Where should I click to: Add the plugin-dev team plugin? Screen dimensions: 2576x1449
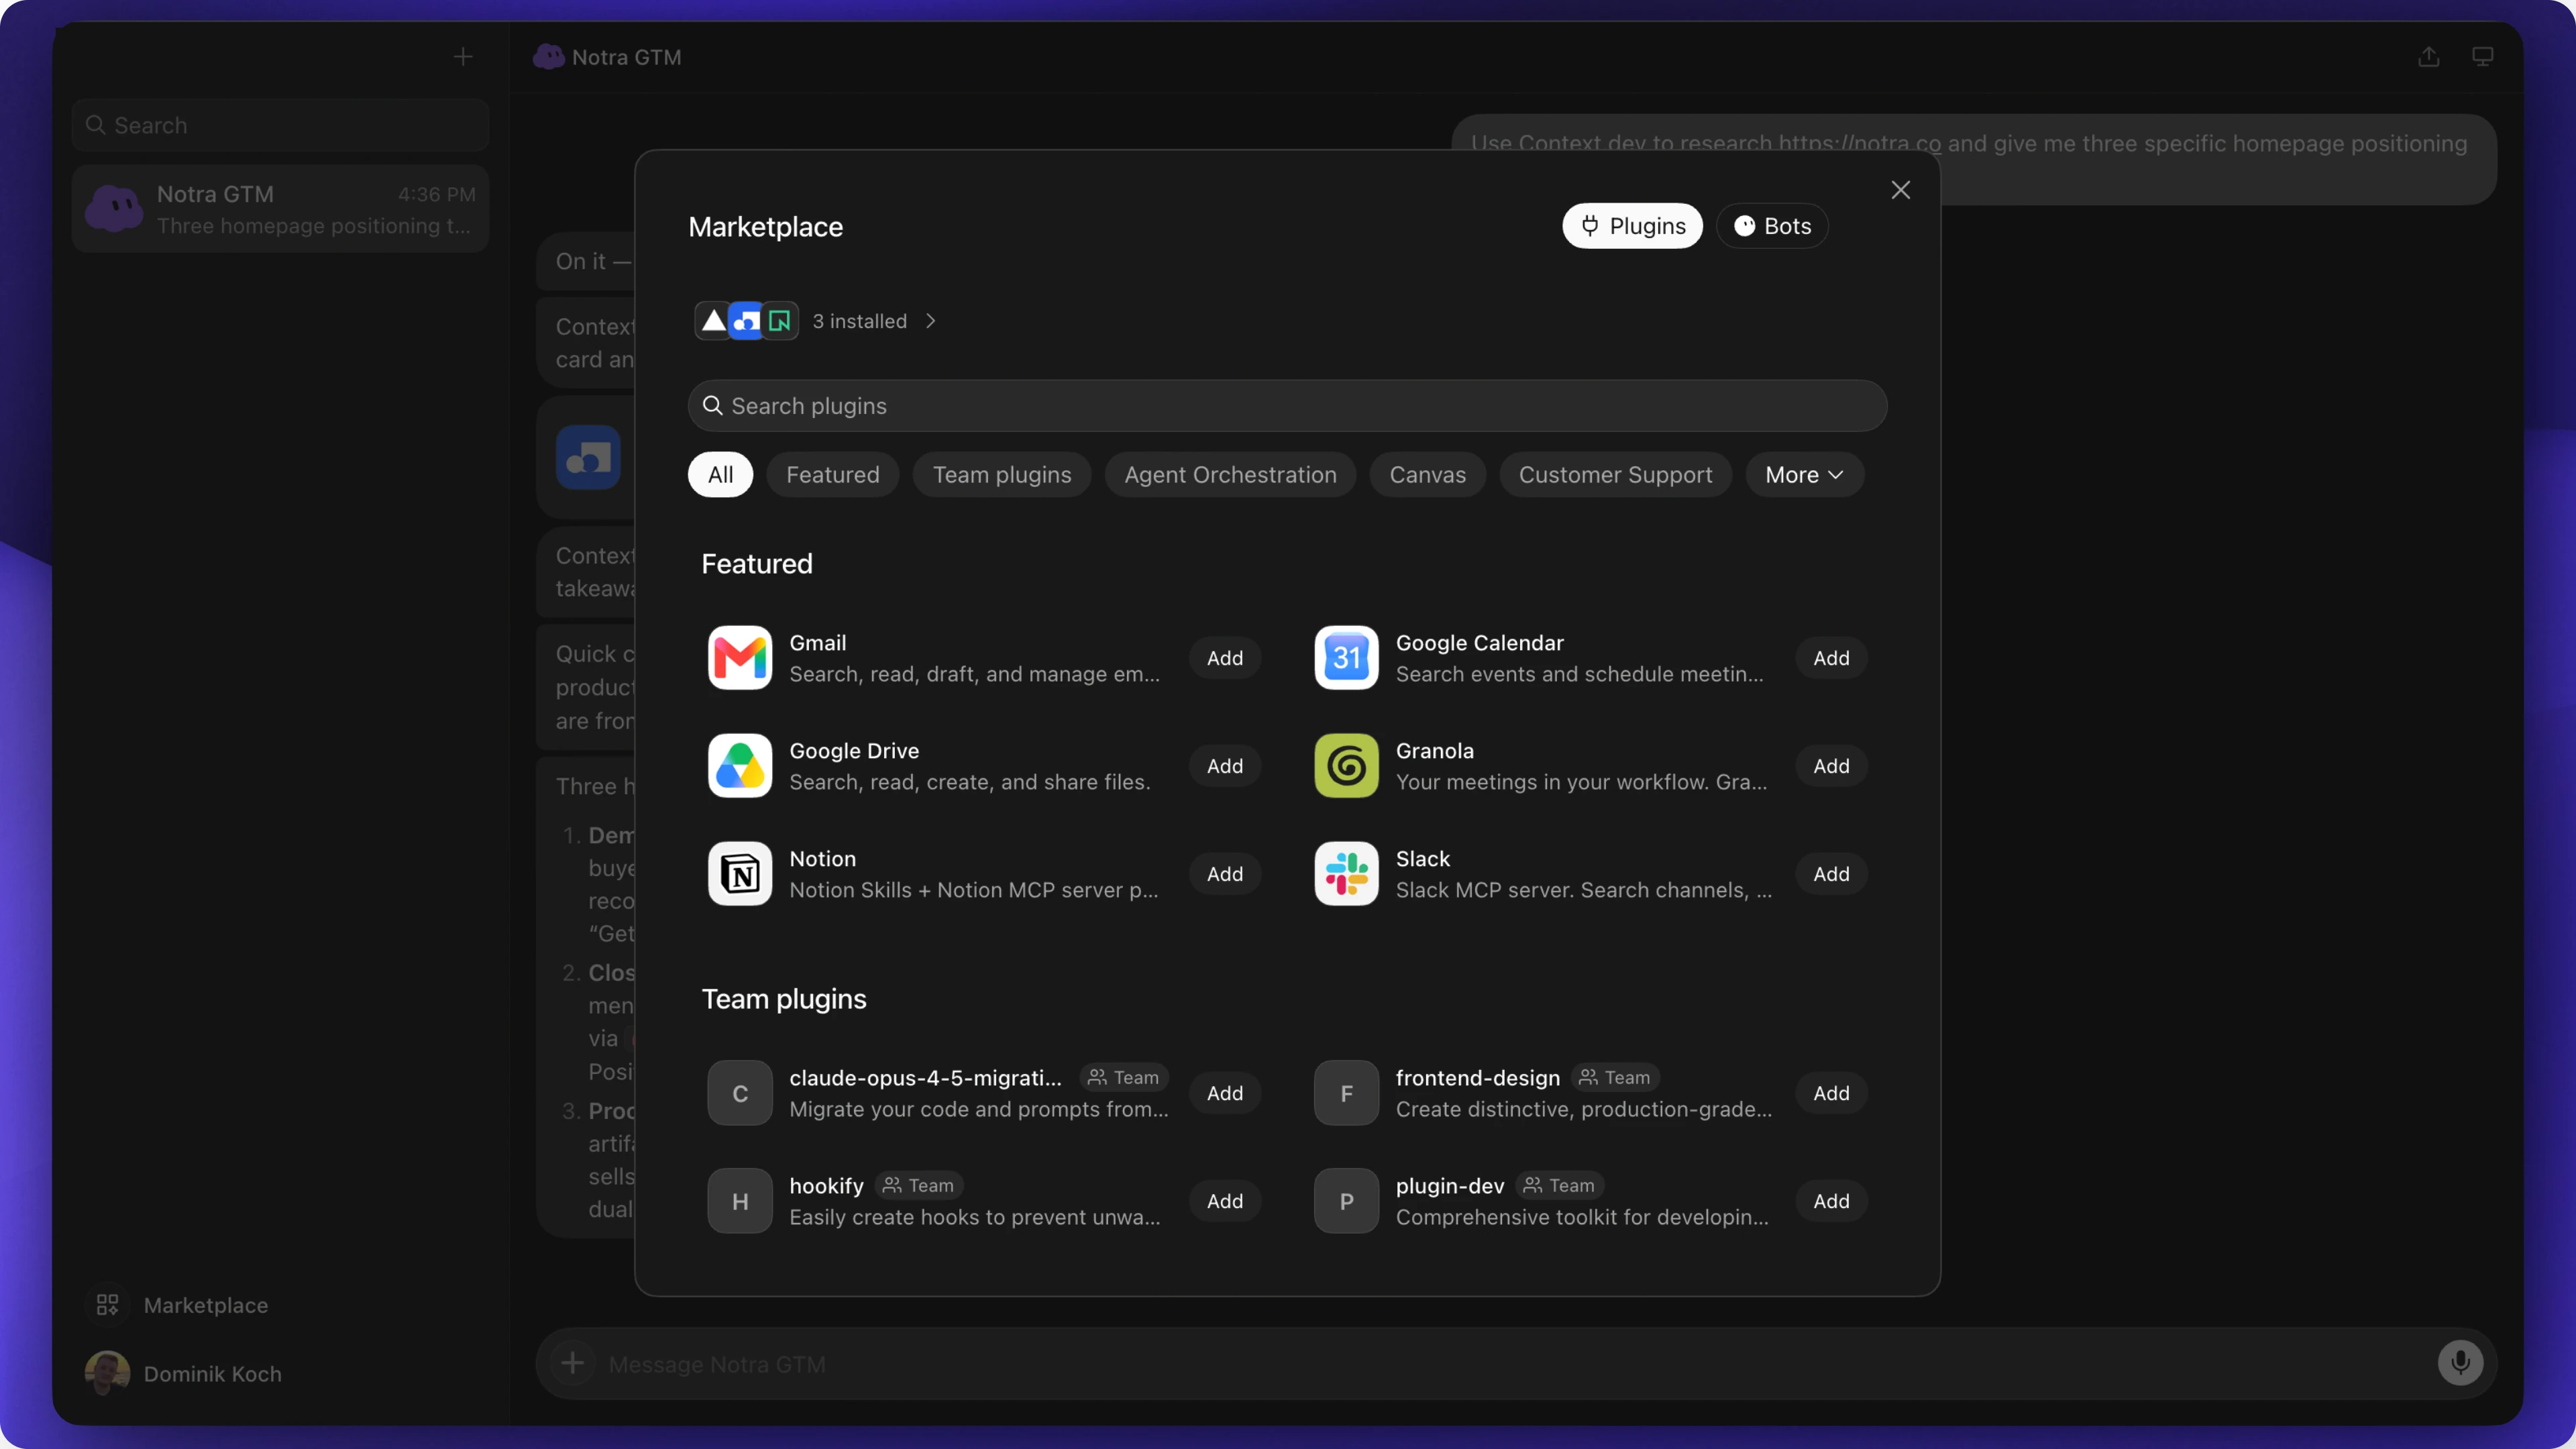click(x=1831, y=1201)
